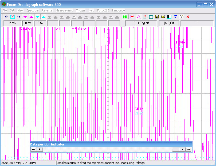Click the red data list icon
Image resolution: width=216 pixels, height=166 pixels.
145,17
